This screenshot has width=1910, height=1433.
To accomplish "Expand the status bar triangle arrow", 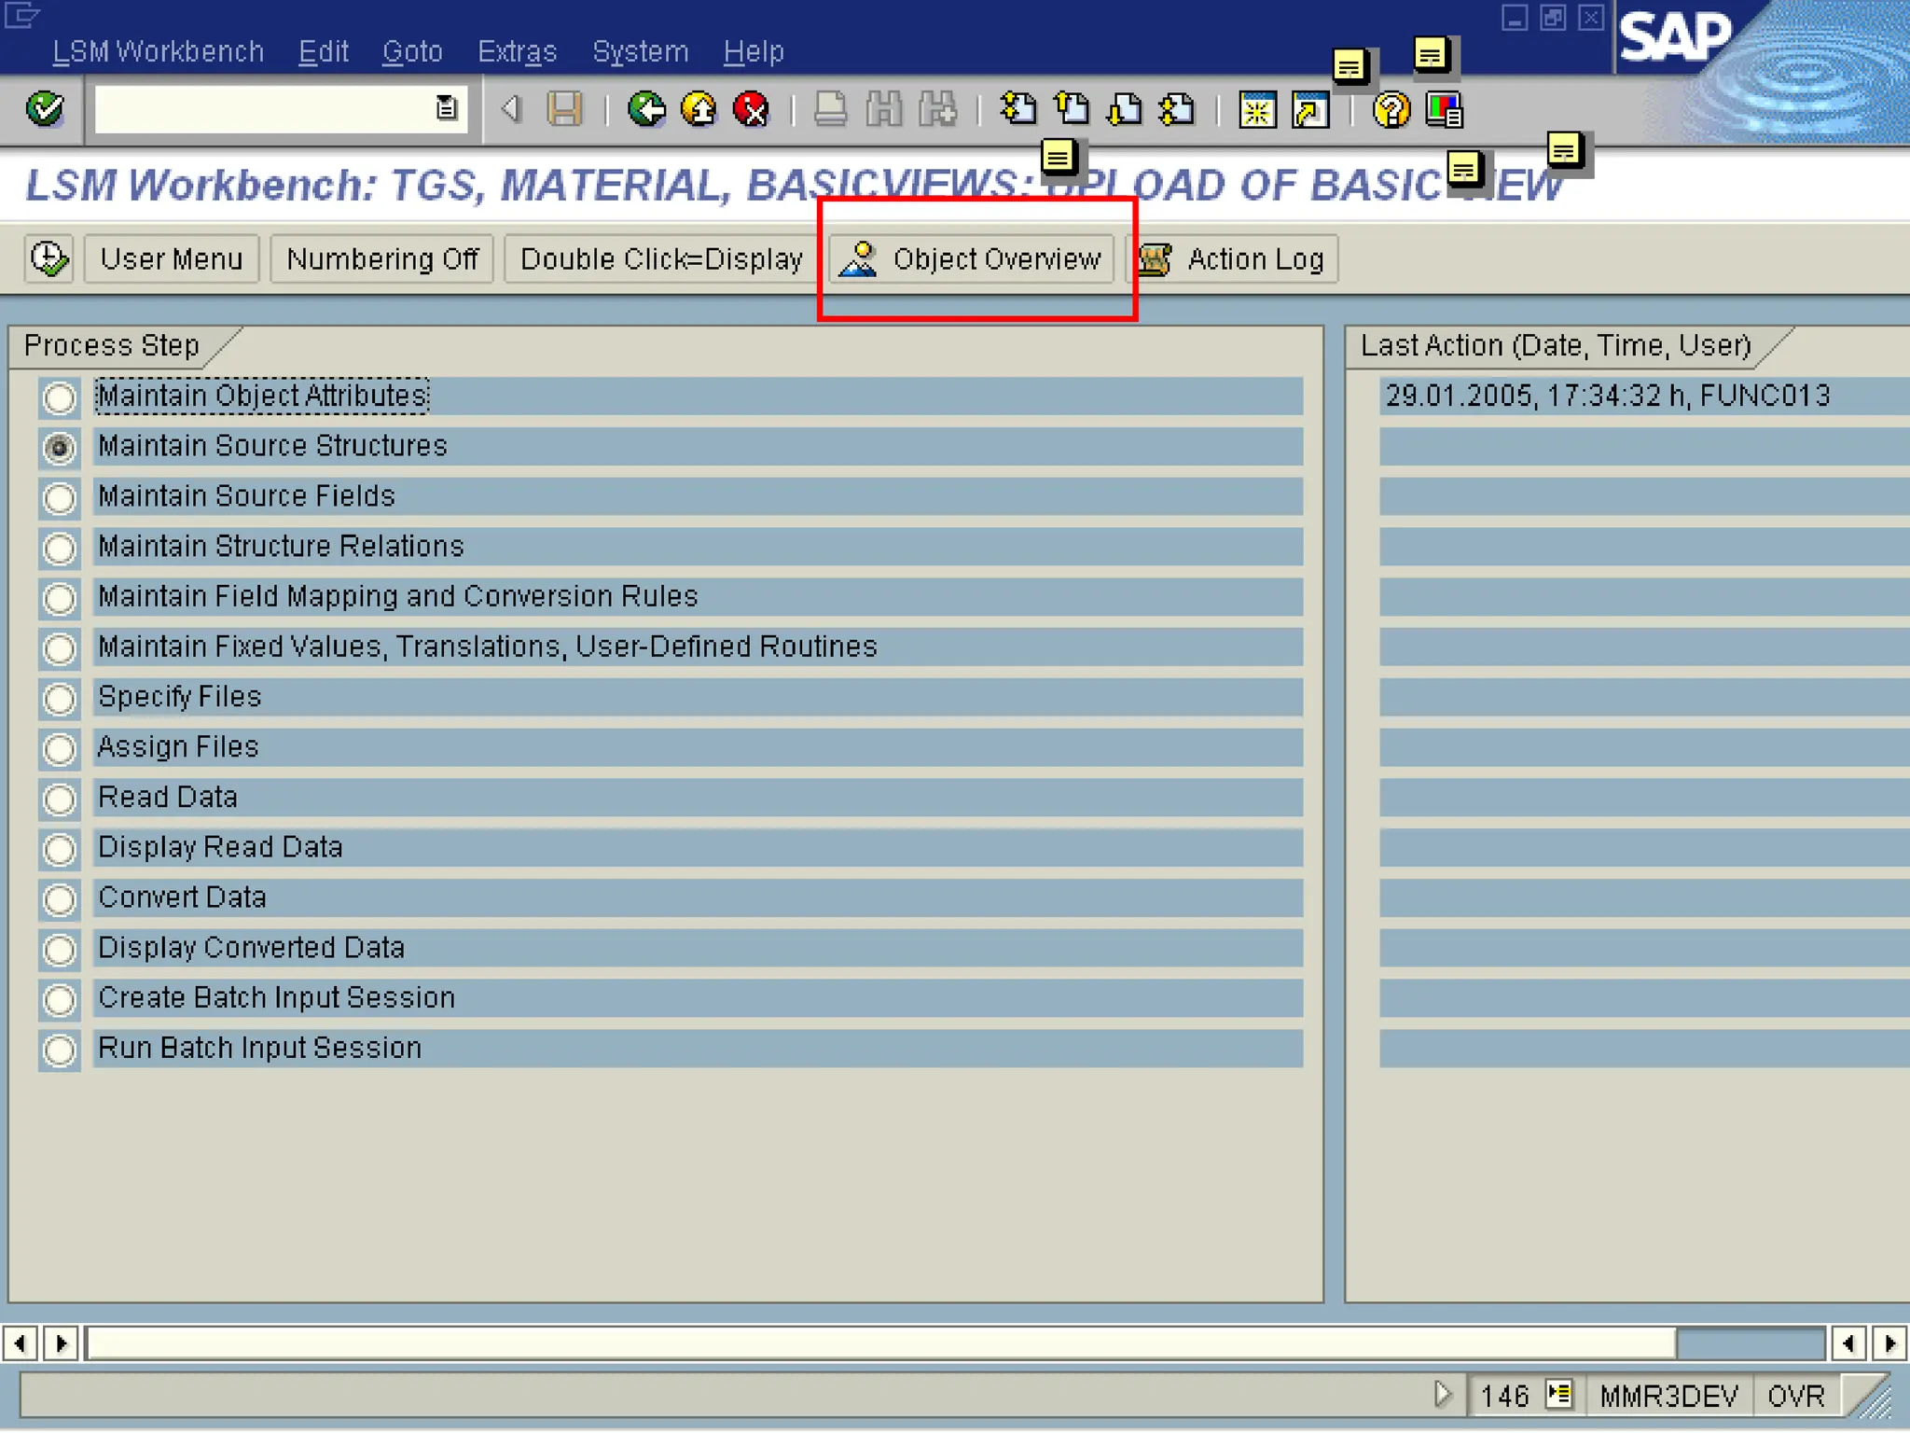I will click(1442, 1395).
